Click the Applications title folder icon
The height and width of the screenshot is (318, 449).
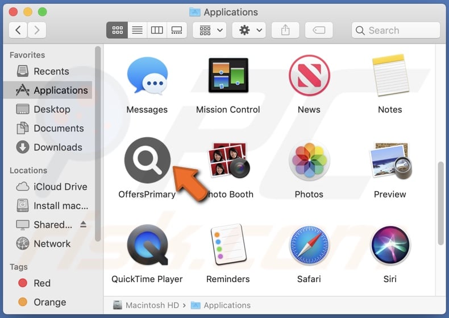(195, 12)
